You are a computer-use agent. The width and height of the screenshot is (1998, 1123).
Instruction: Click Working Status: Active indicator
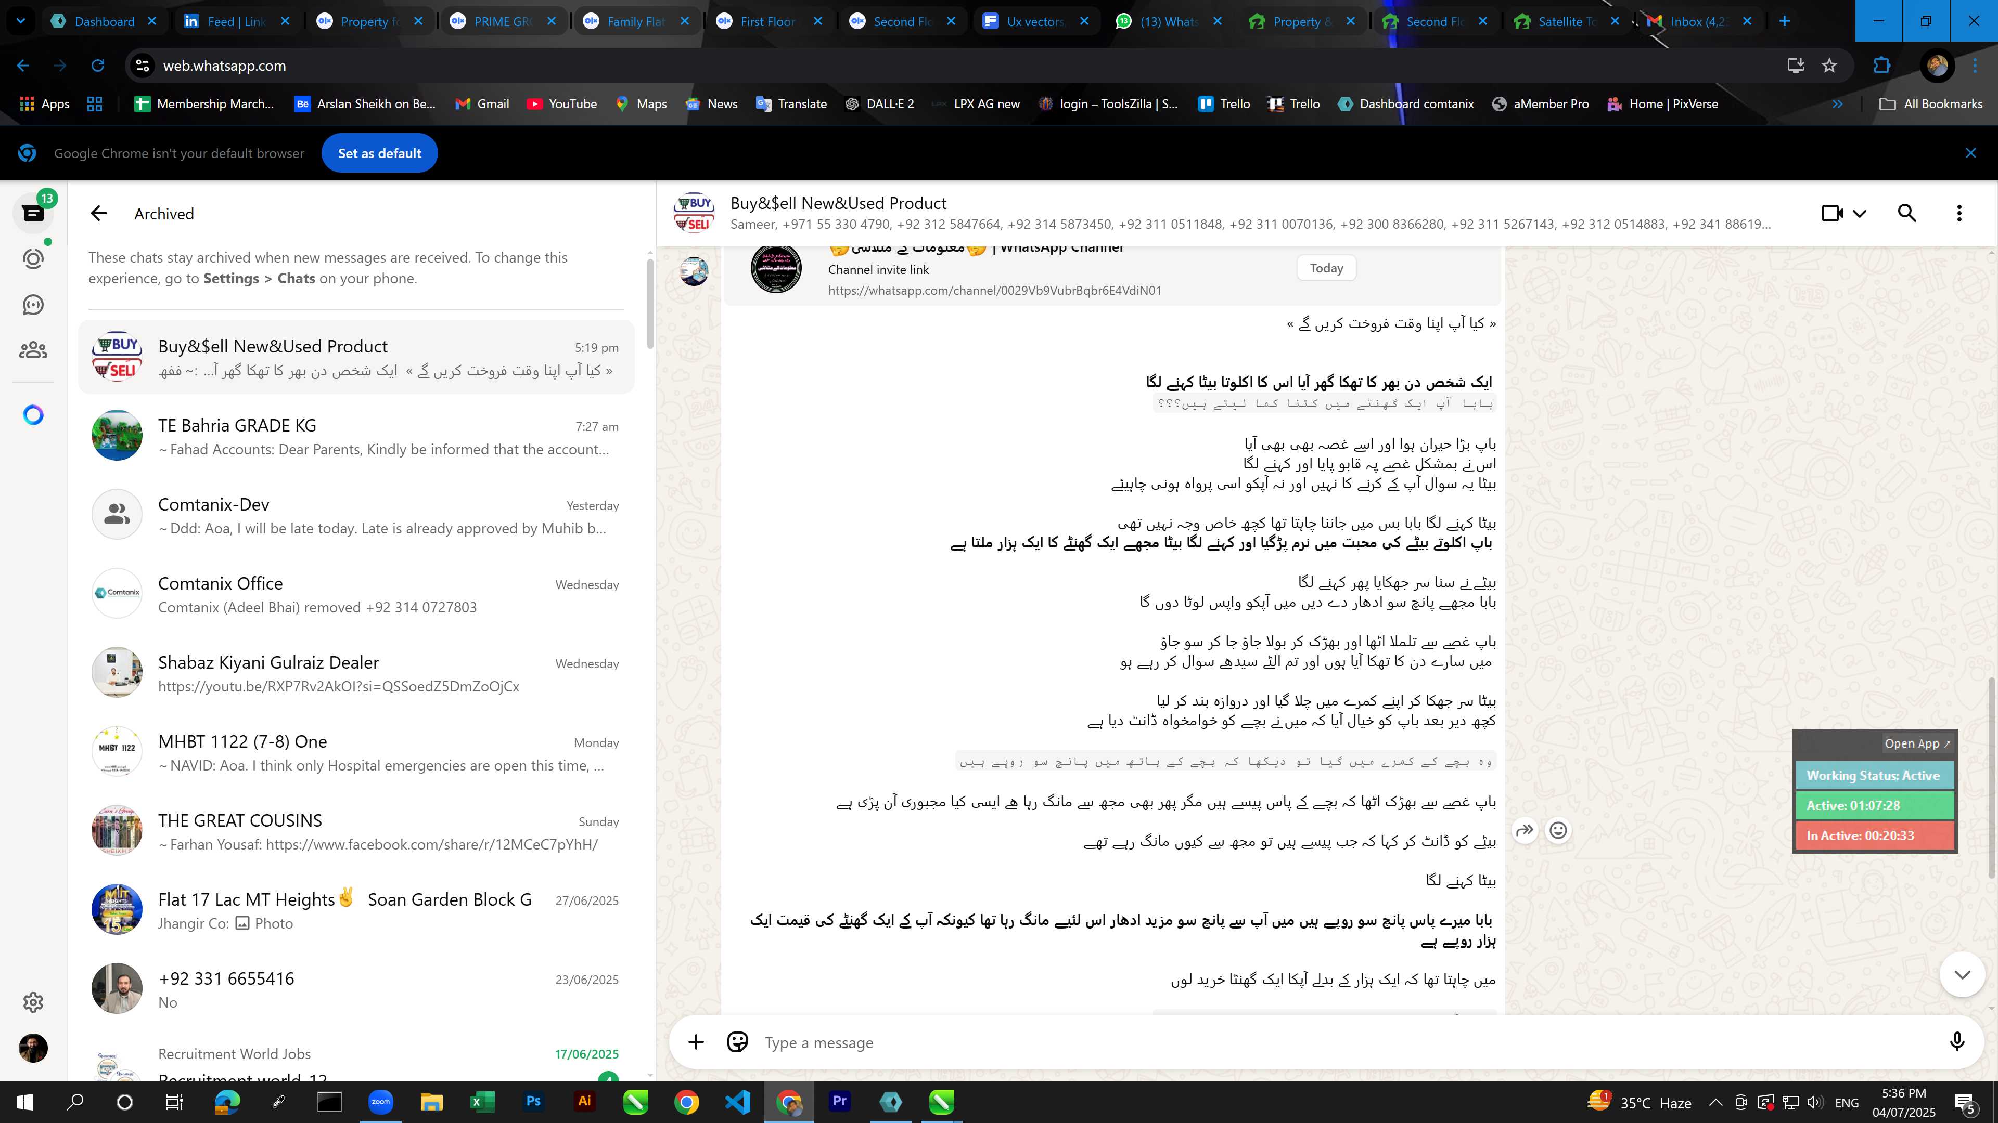[x=1874, y=775]
